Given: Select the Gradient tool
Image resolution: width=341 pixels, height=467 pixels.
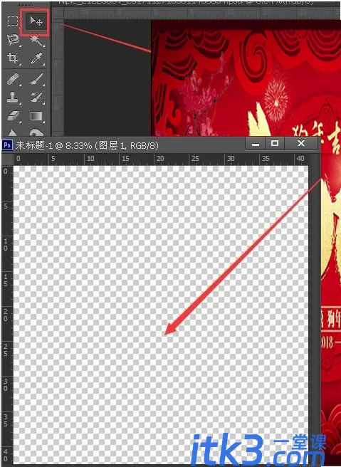Looking at the screenshot, I should pos(36,115).
